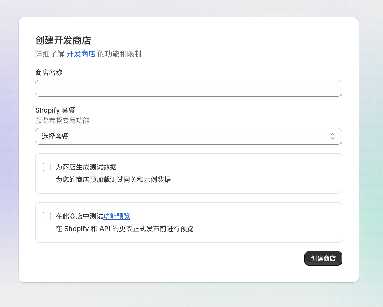Click the 为商店生成测试数据 label text

86,167
